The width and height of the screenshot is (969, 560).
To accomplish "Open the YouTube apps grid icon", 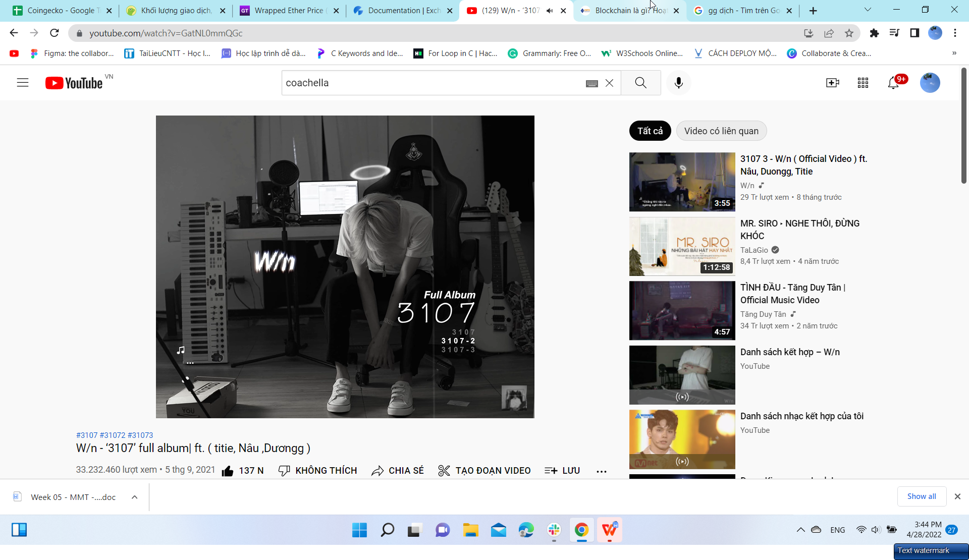I will click(x=863, y=83).
